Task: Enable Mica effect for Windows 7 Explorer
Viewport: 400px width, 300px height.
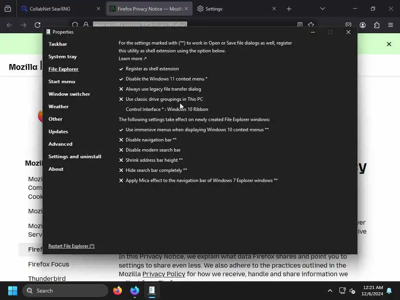Action: [198, 180]
